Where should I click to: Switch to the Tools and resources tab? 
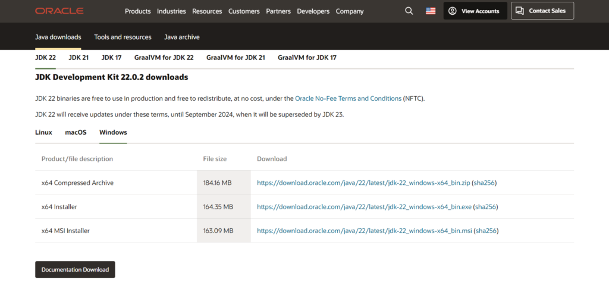[123, 37]
